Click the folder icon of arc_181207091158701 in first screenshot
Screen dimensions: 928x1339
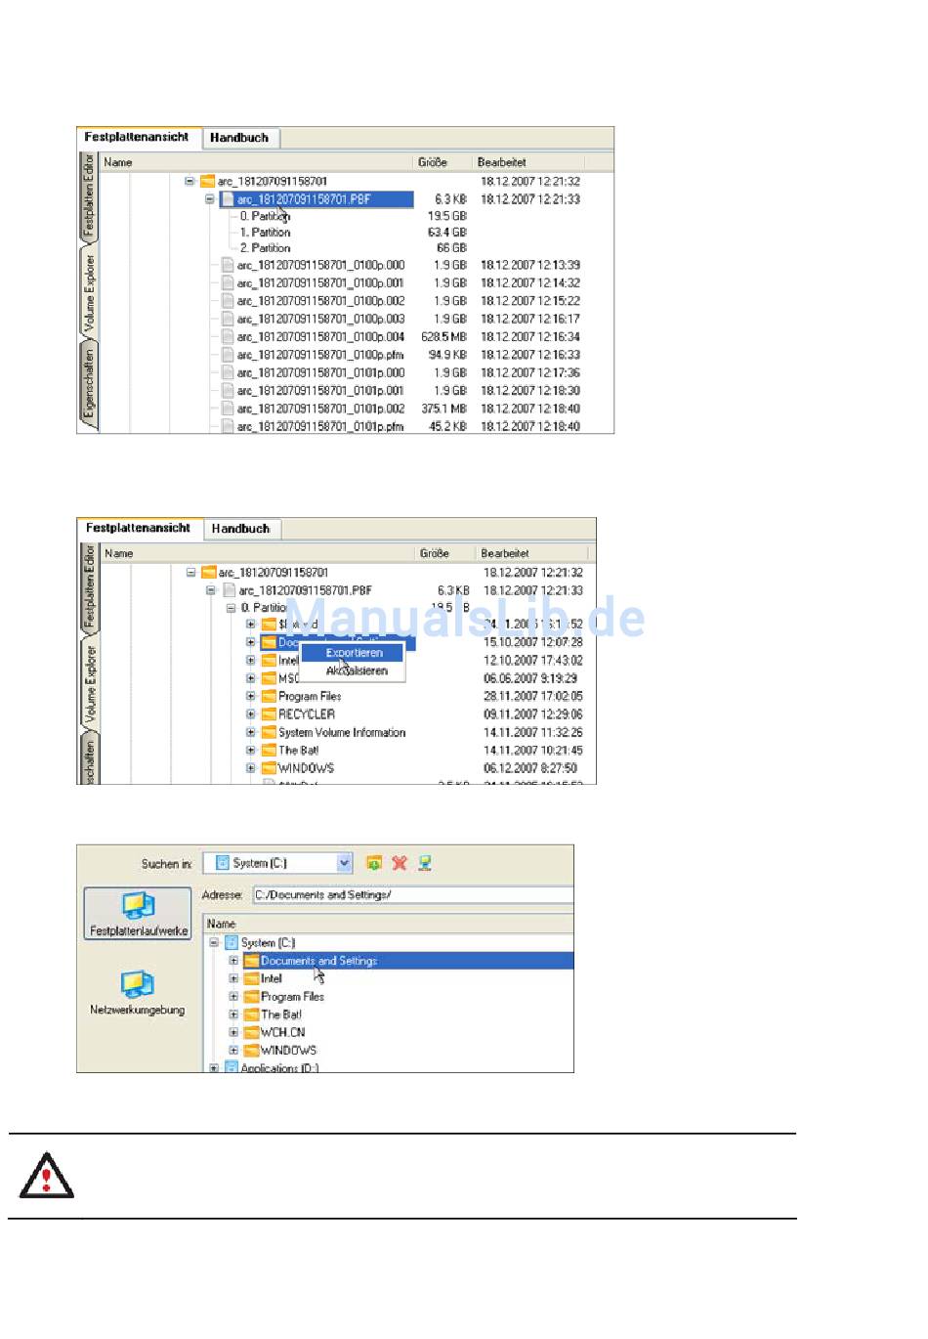click(x=207, y=181)
